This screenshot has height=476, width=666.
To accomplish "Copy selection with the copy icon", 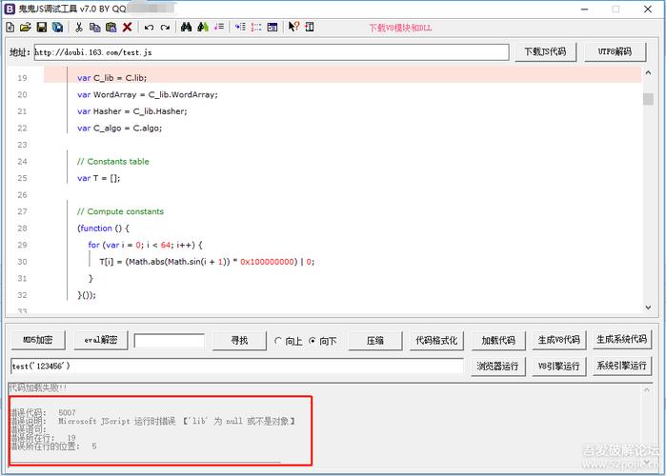I will 94,28.
